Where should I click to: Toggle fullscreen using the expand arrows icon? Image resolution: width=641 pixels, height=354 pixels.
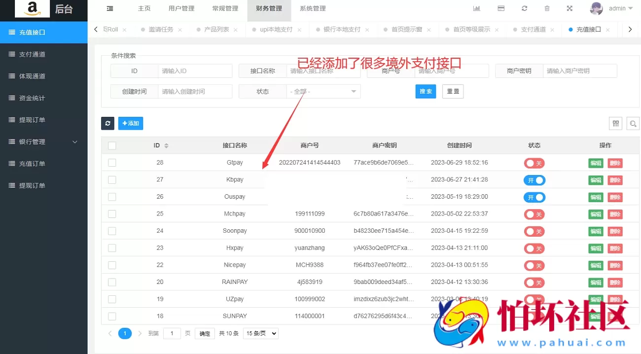(x=570, y=8)
